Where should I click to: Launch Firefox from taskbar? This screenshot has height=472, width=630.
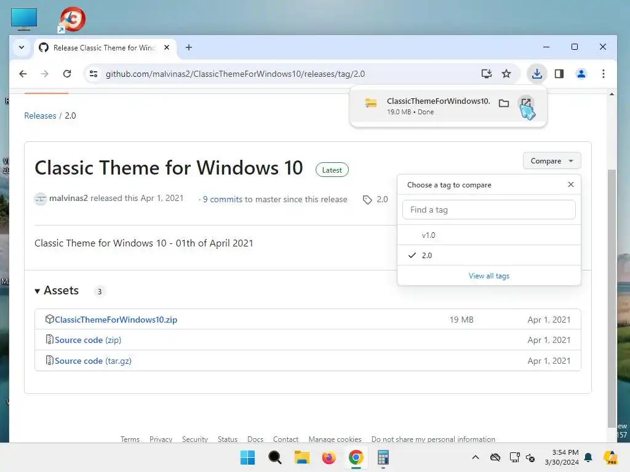coord(329,457)
